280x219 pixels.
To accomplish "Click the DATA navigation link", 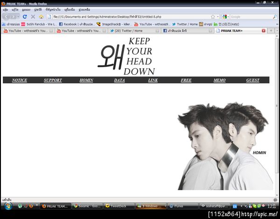I will click(x=119, y=80).
